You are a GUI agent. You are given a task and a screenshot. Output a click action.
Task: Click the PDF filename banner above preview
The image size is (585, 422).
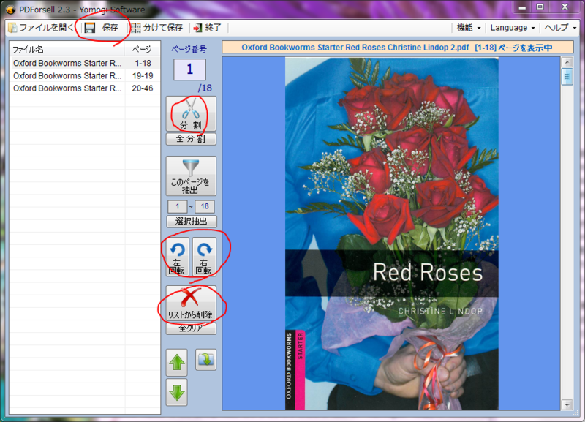click(x=397, y=48)
